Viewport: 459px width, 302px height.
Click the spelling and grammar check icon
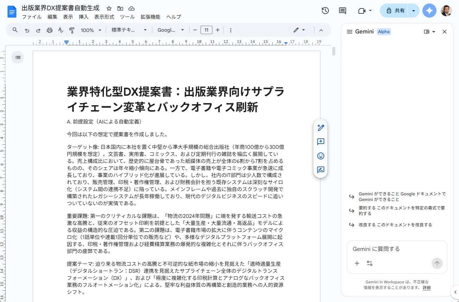[x=60, y=30]
